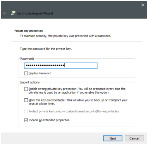
Task: Focus the Password input field
Action: click(x=61, y=66)
